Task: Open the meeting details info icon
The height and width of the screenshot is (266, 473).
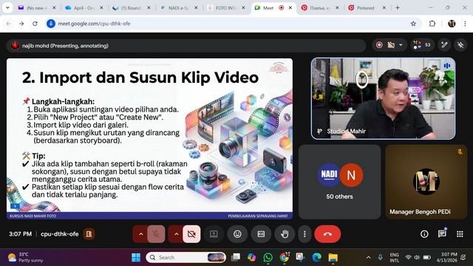Action: click(x=424, y=234)
